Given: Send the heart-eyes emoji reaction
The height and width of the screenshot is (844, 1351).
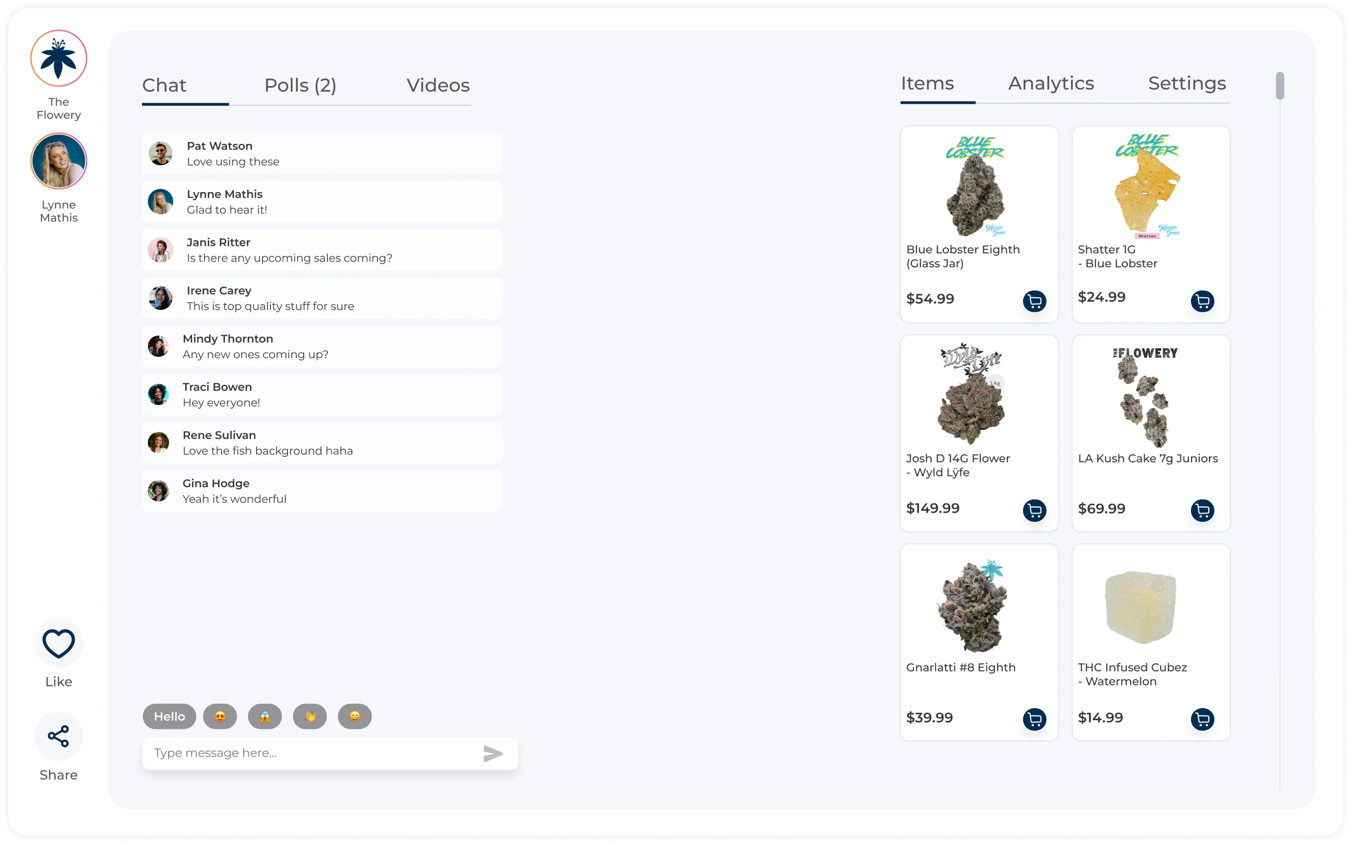Looking at the screenshot, I should click(220, 716).
